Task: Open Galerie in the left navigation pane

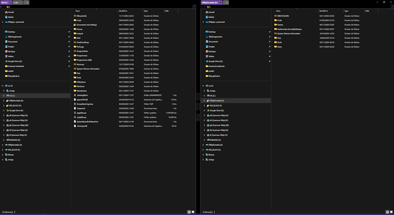Action: coord(11,17)
